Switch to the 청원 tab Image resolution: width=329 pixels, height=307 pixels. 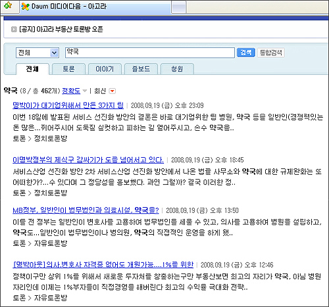[177, 69]
